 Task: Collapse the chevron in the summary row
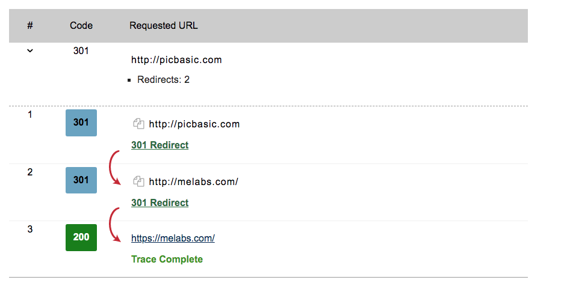30,51
